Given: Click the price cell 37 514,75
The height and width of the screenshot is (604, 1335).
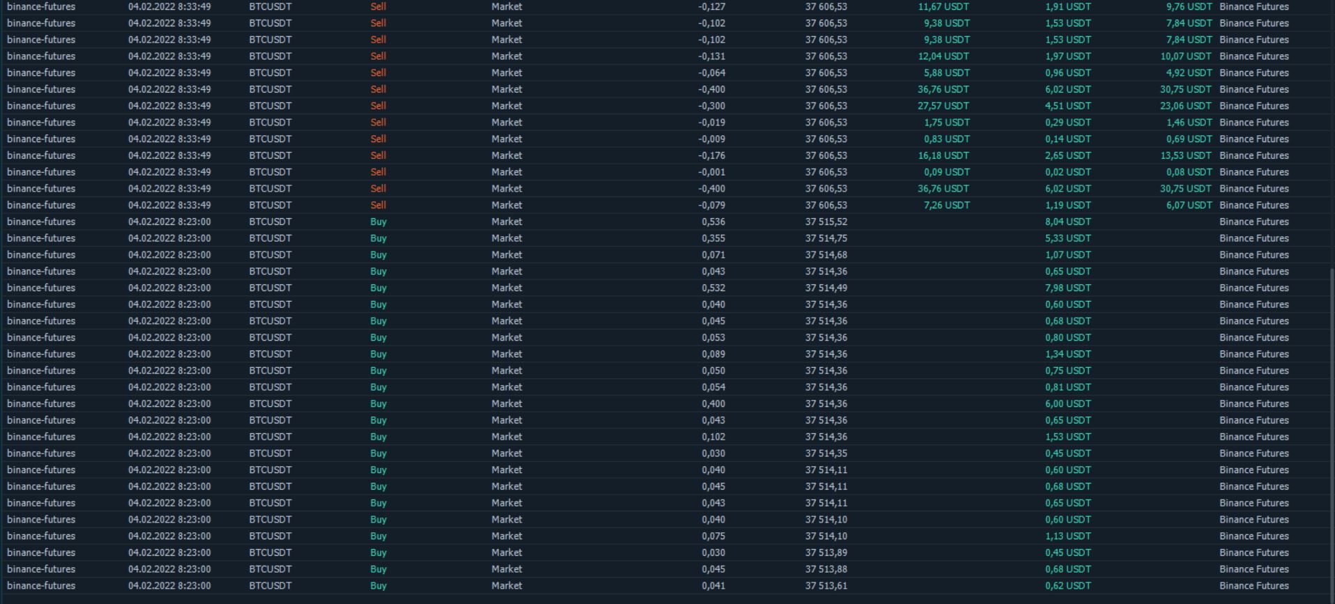Looking at the screenshot, I should pyautogui.click(x=826, y=238).
